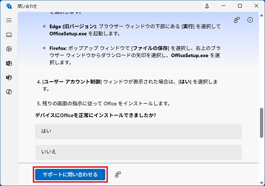Click the question デバイスにOfficeを正常にインストールできましたか?
The image size is (265, 186).
[95, 115]
